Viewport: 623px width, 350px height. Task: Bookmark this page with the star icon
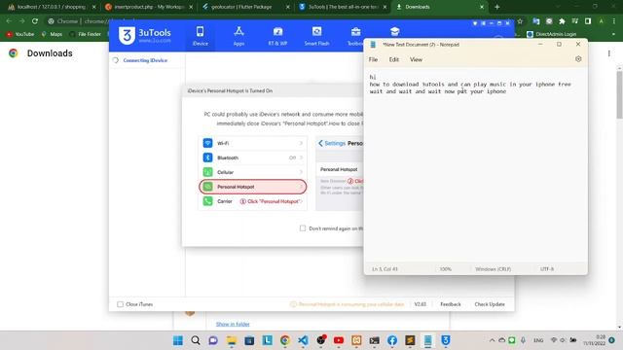click(x=520, y=21)
